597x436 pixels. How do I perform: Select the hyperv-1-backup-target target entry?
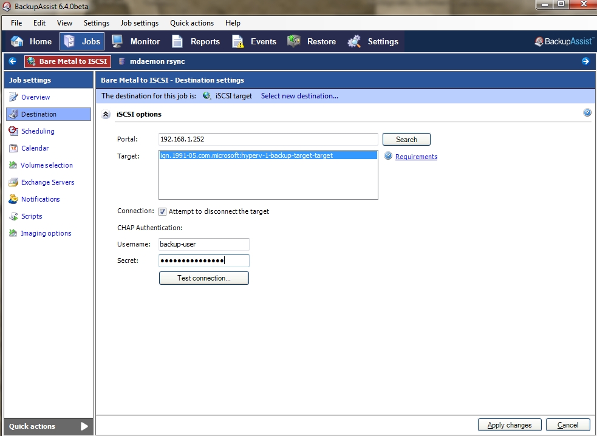(x=268, y=155)
